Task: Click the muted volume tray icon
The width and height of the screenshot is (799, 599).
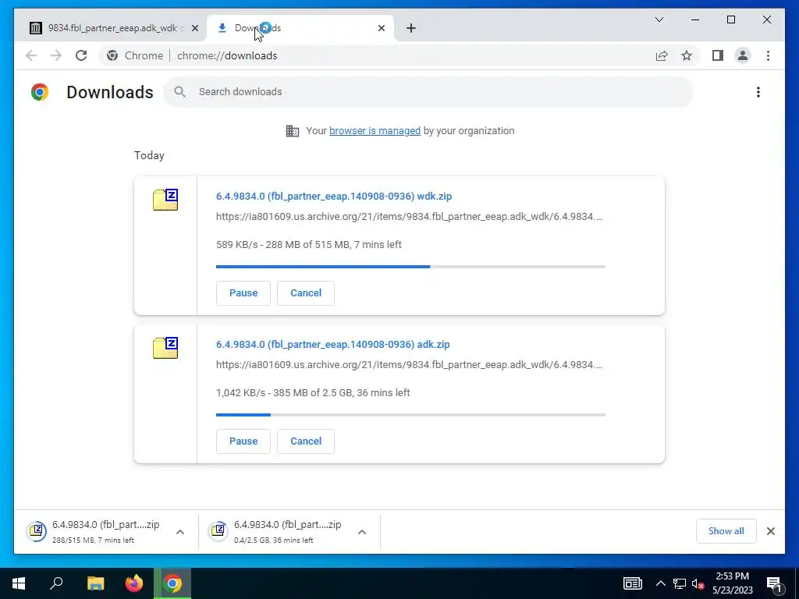Action: [x=698, y=583]
